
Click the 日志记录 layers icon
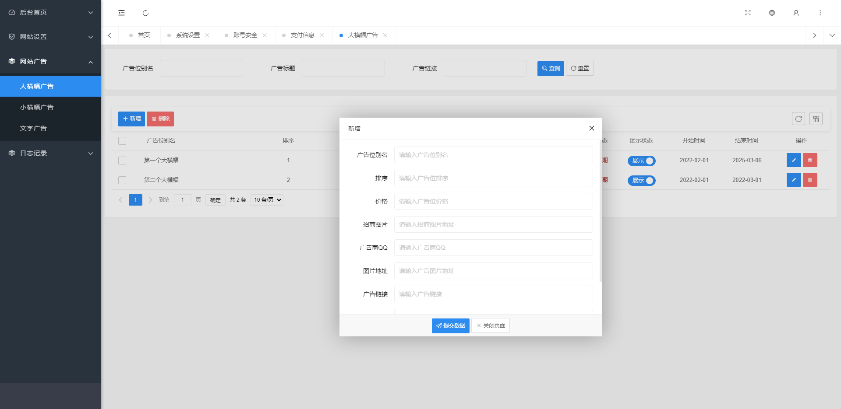[x=12, y=153]
